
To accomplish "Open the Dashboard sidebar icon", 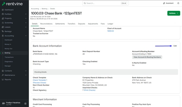I will point(3,10).
